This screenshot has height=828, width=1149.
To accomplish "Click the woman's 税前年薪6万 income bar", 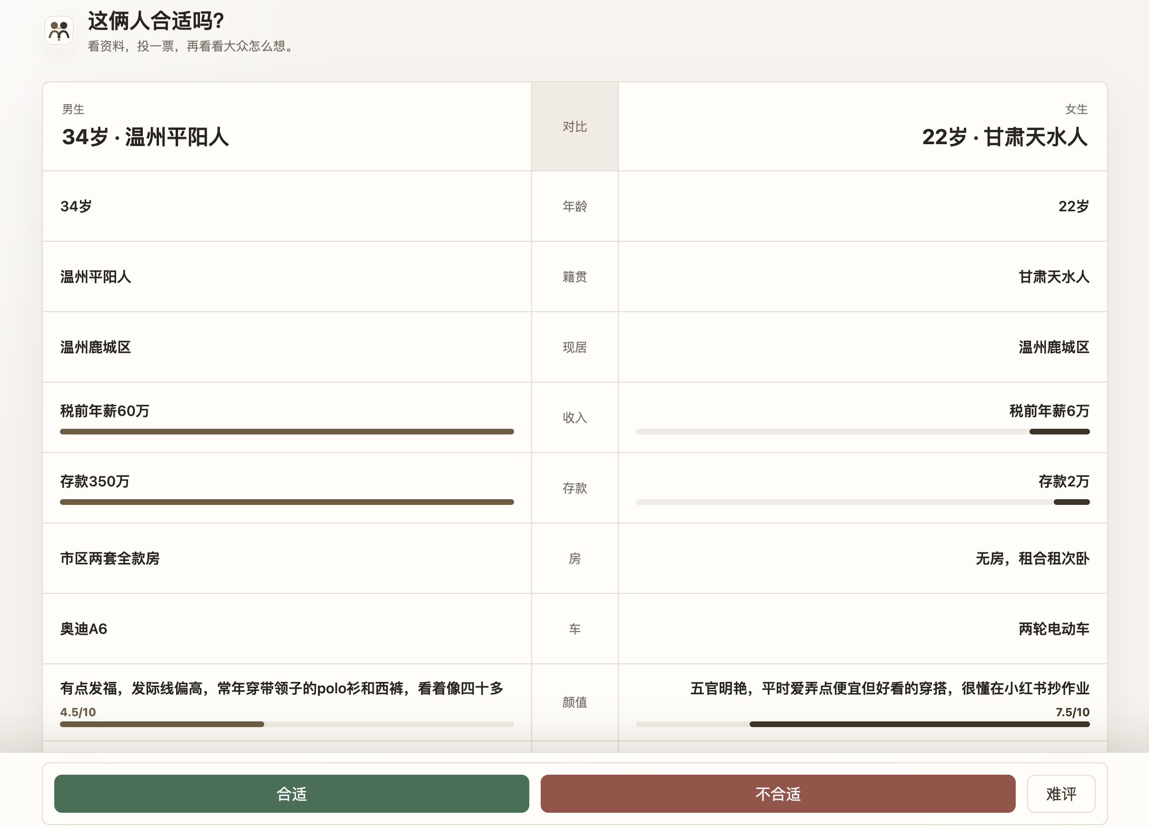I will [863, 432].
